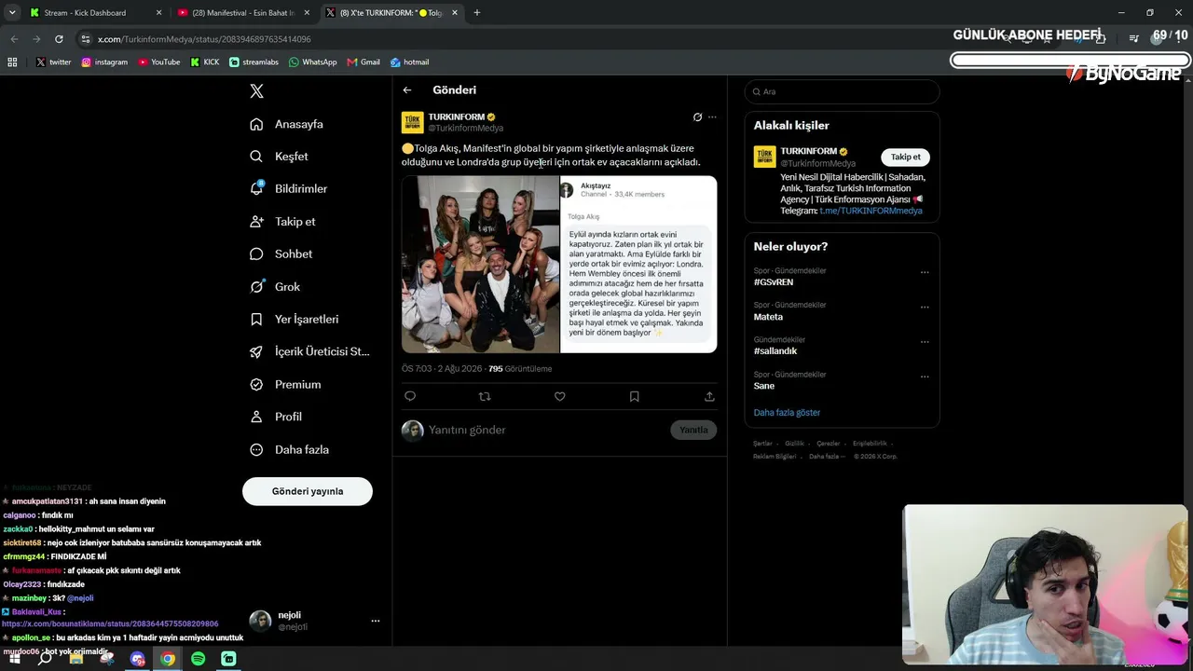Click the Ara search box
Image resolution: width=1193 pixels, height=671 pixels.
click(842, 91)
